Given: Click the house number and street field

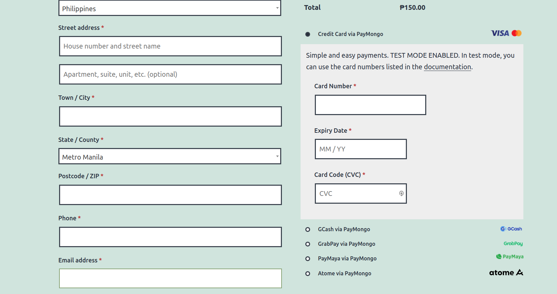Looking at the screenshot, I should 170,46.
